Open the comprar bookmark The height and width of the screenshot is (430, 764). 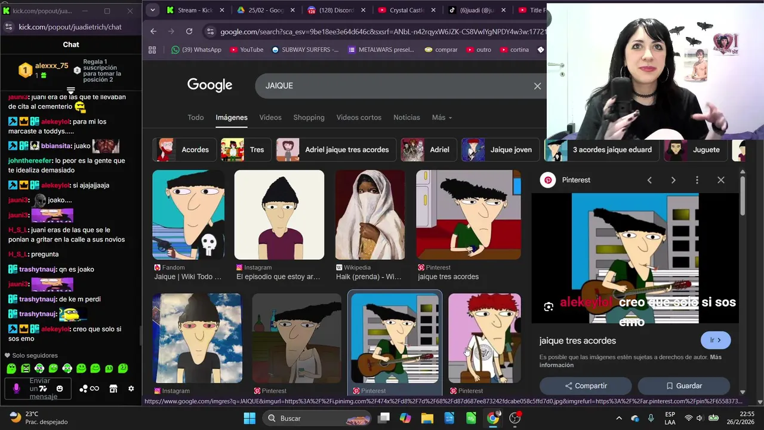440,50
